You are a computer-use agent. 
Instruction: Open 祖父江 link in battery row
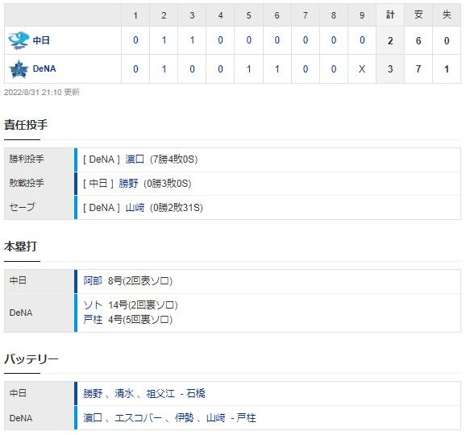pyautogui.click(x=160, y=393)
